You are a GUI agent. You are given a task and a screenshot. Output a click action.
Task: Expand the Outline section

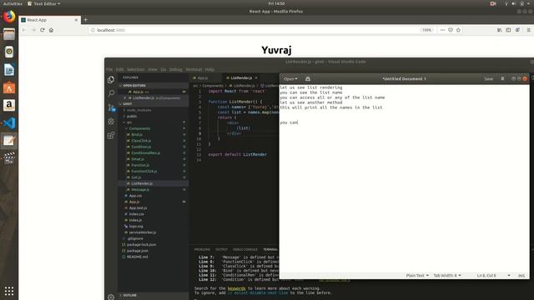pyautogui.click(x=130, y=295)
